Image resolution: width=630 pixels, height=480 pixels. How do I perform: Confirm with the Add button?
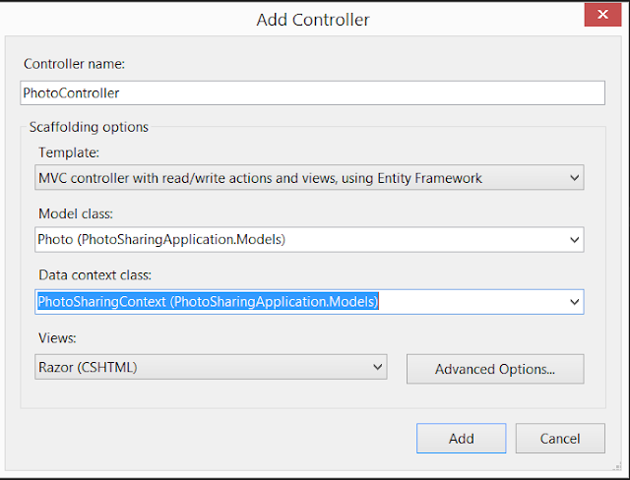(462, 439)
